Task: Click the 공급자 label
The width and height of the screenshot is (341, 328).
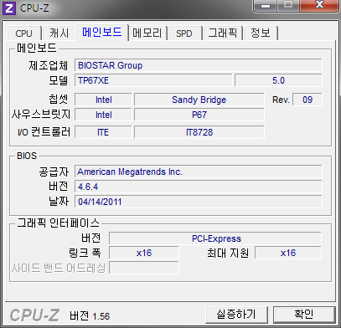Action: click(54, 172)
